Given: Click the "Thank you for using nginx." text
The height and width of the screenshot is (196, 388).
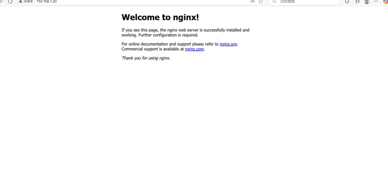Looking at the screenshot, I should tap(146, 58).
